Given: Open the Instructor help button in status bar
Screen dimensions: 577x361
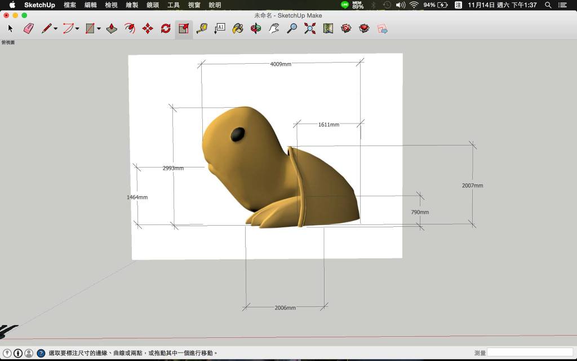Looking at the screenshot, I should [x=41, y=353].
